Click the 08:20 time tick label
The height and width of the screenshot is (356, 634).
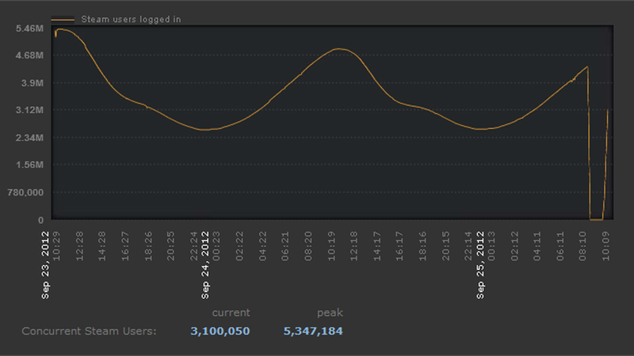click(308, 246)
